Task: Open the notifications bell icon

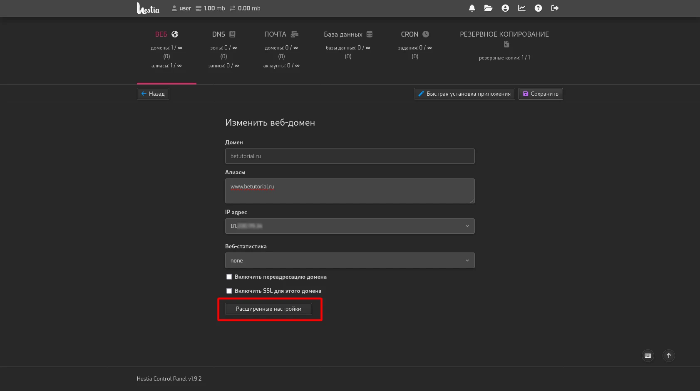Action: coord(472,8)
